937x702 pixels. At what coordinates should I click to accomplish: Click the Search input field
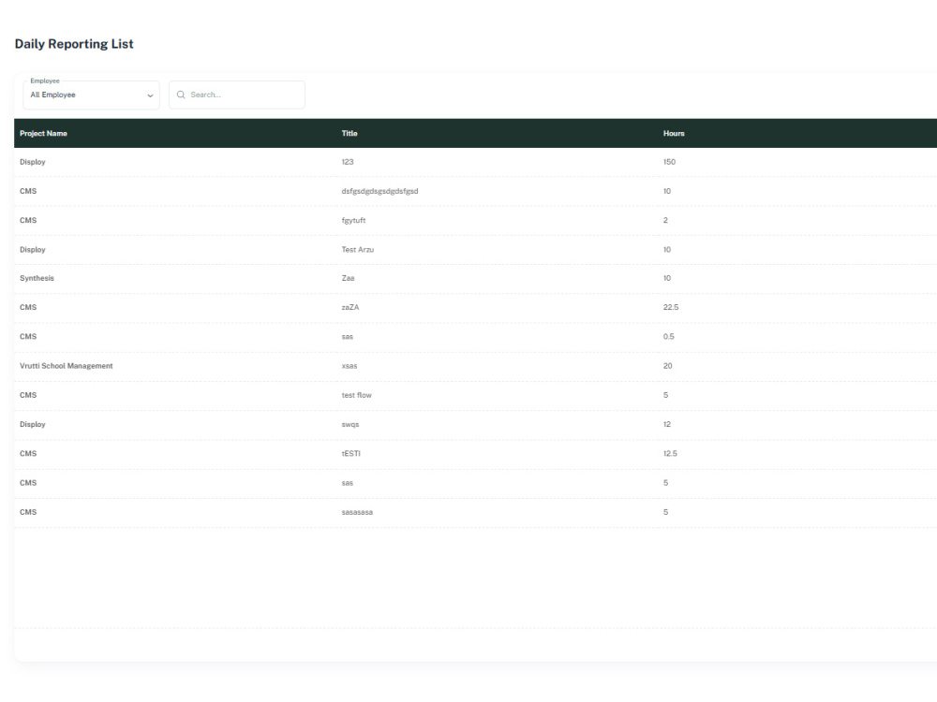[x=237, y=95]
